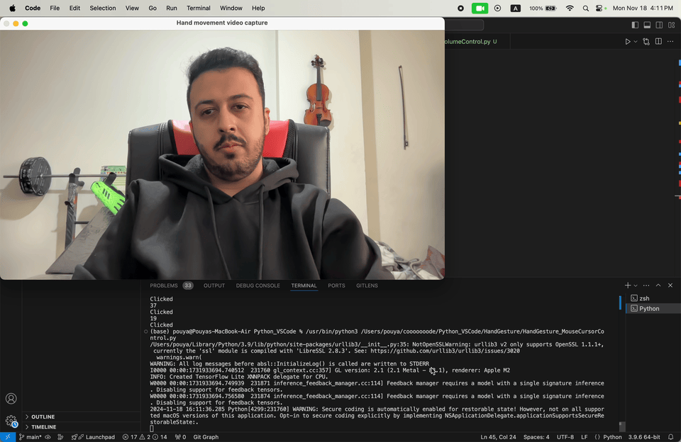Open terminal panel More Actions ellipsis

[646, 285]
